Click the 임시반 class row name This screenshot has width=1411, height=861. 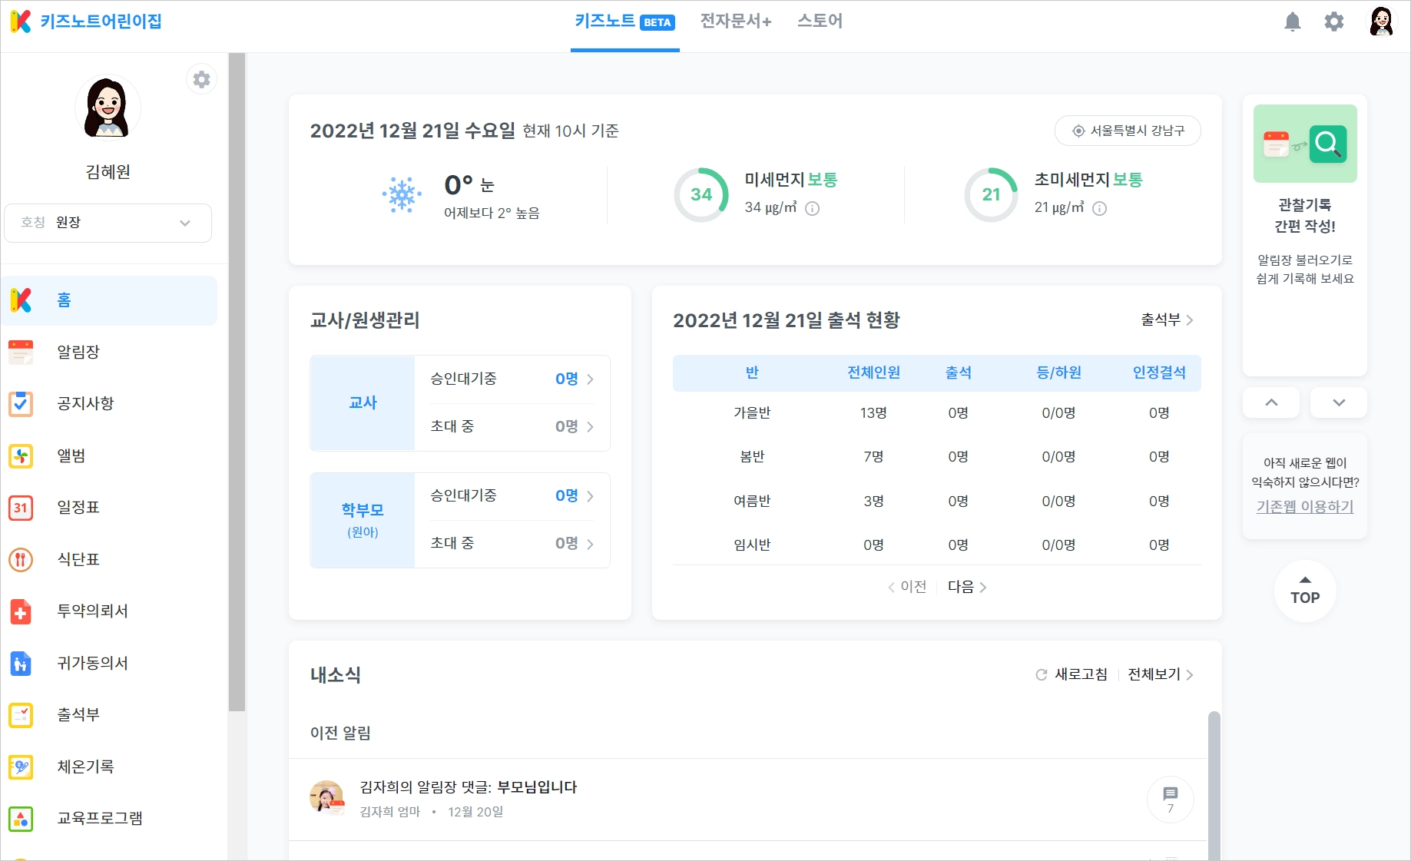[752, 545]
